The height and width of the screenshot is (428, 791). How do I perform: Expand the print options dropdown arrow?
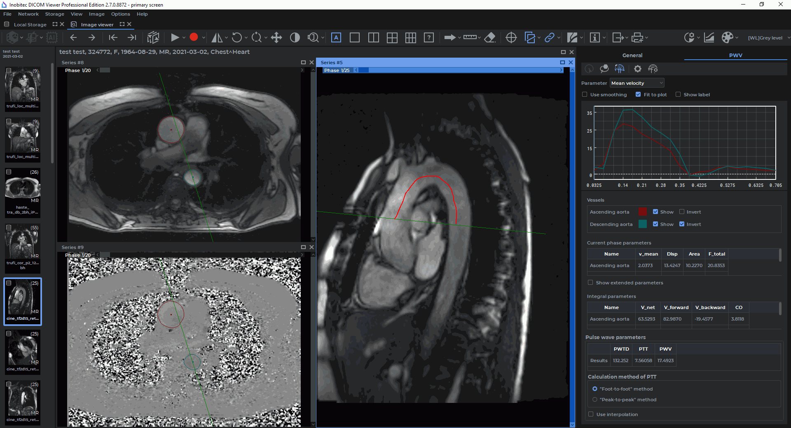tap(647, 38)
